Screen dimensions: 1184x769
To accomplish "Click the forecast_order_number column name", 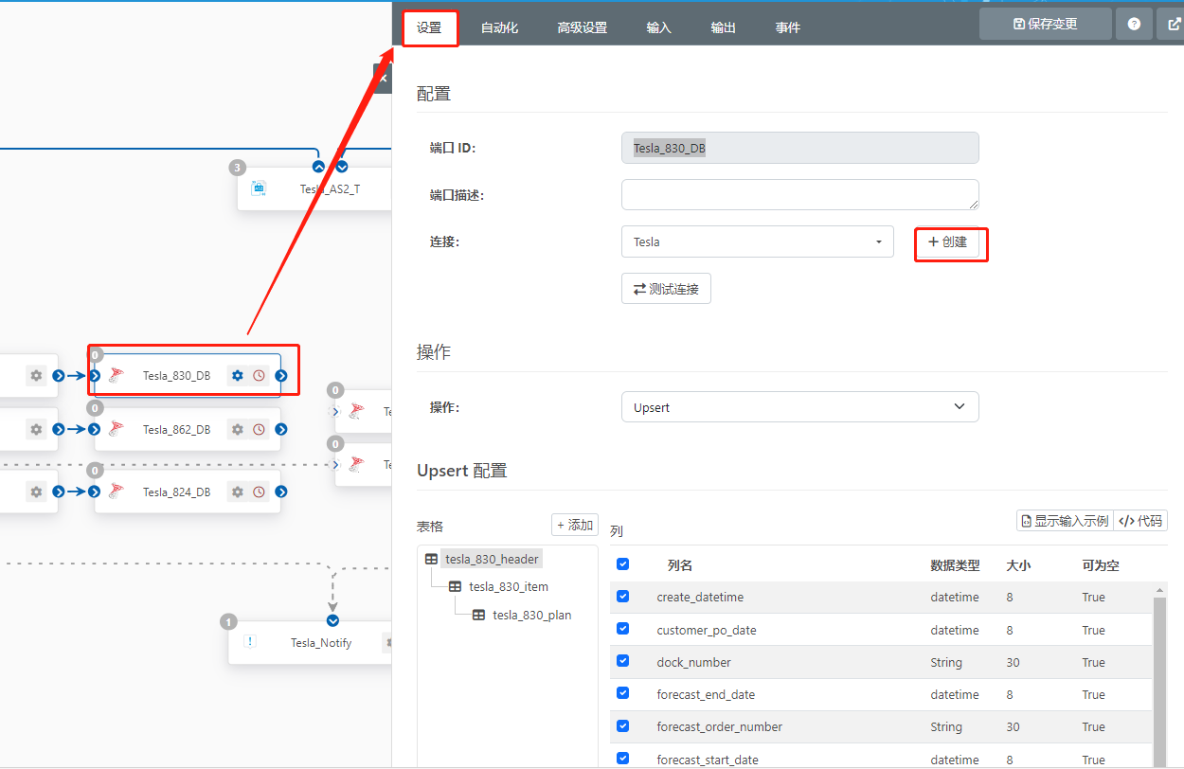I will [x=720, y=726].
